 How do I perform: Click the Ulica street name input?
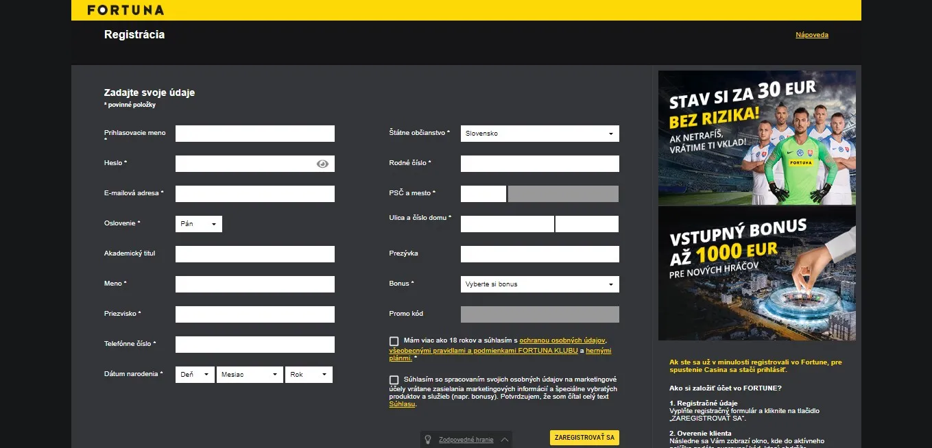coord(507,224)
